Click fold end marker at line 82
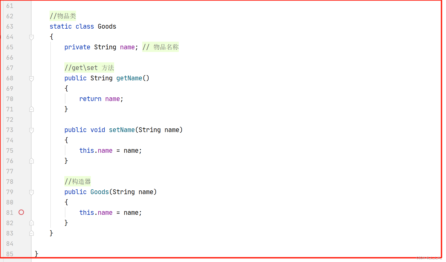This screenshot has height=262, width=446. pos(32,223)
